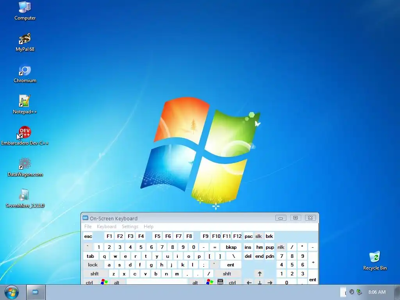Click the up arrow key
The image size is (400, 300).
[x=260, y=274]
